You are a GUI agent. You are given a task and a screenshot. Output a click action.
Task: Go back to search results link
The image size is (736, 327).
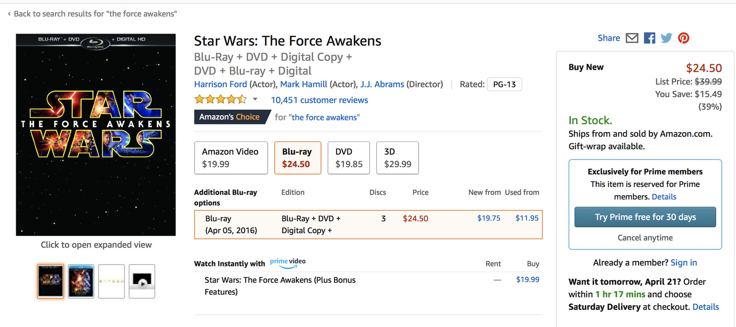(x=95, y=14)
